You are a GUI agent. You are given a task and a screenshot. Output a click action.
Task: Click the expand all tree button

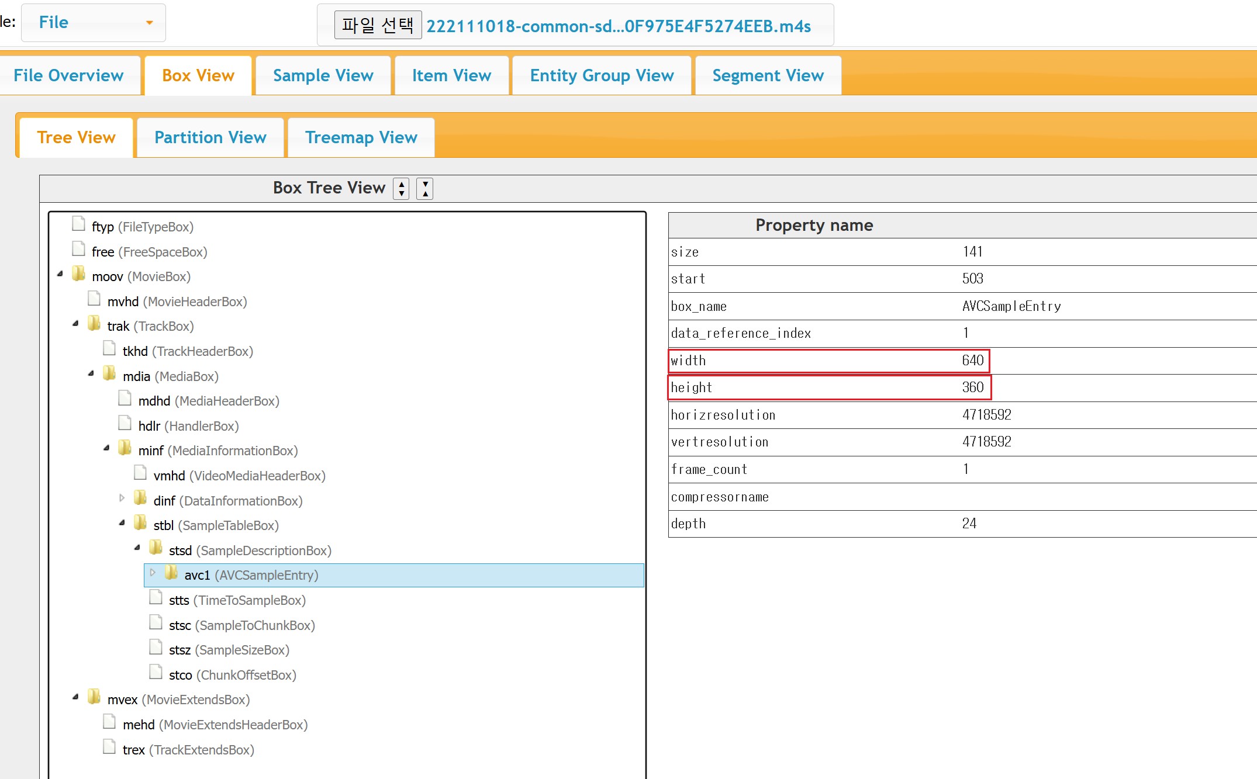pyautogui.click(x=401, y=189)
